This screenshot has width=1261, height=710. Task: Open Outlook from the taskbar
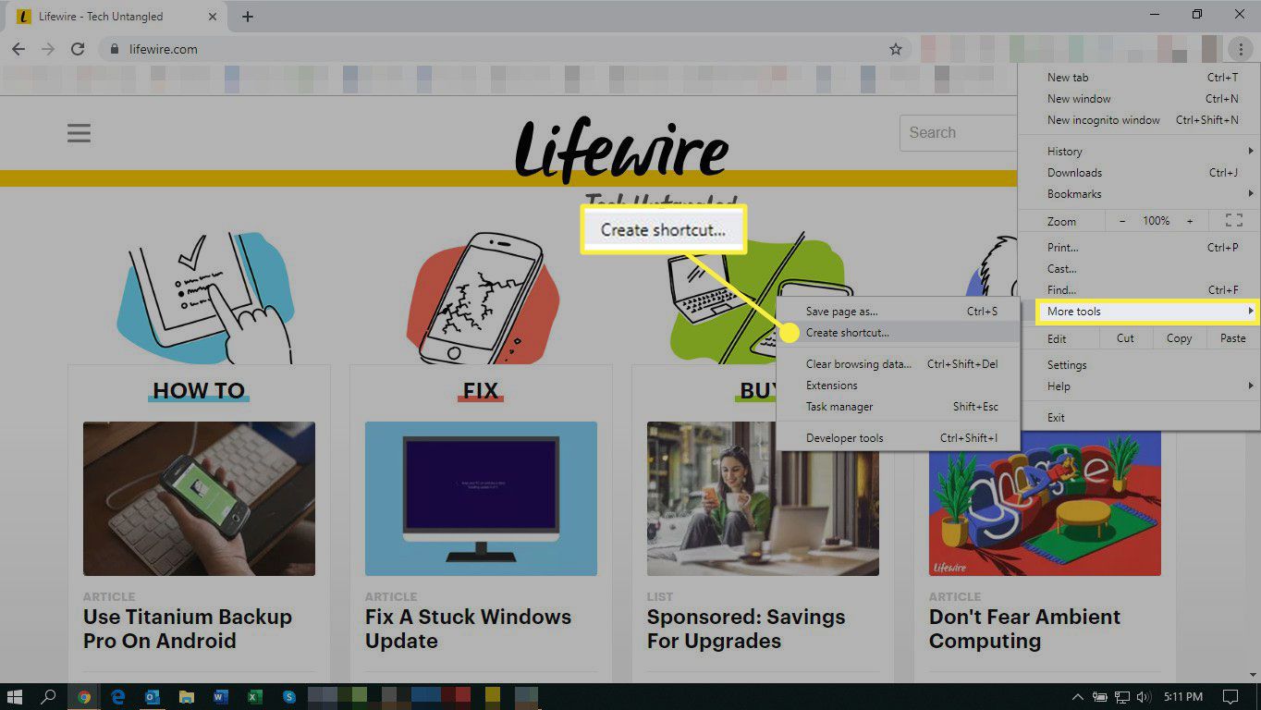click(x=153, y=696)
